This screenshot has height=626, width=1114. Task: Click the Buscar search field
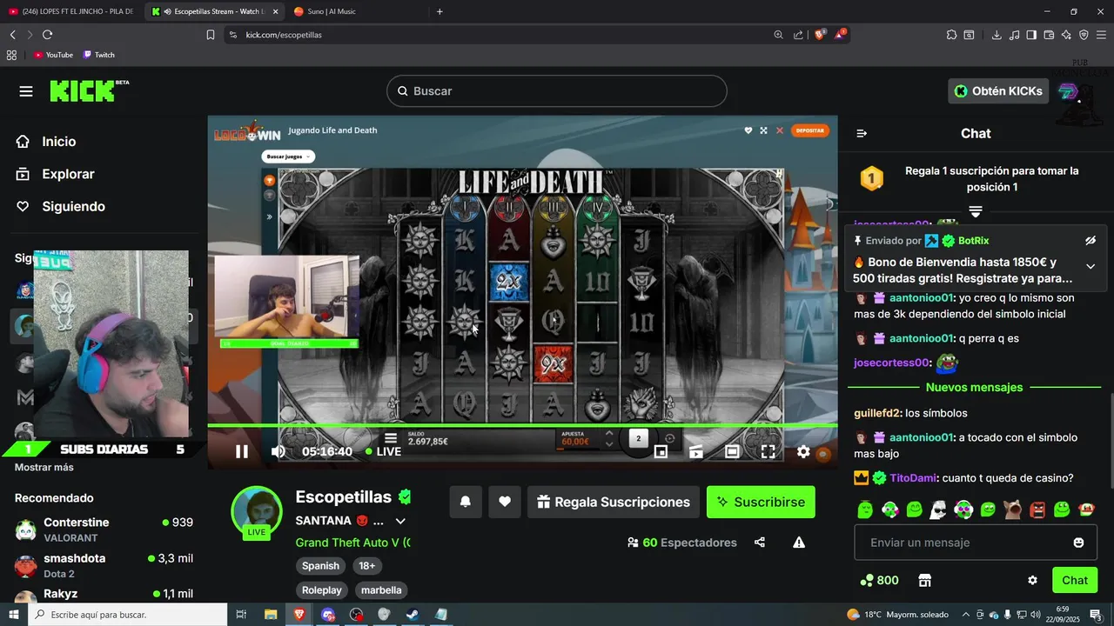556,91
